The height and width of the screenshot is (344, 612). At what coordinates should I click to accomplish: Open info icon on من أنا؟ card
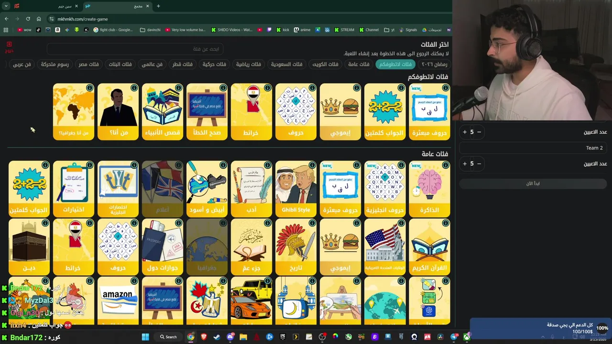pos(134,88)
